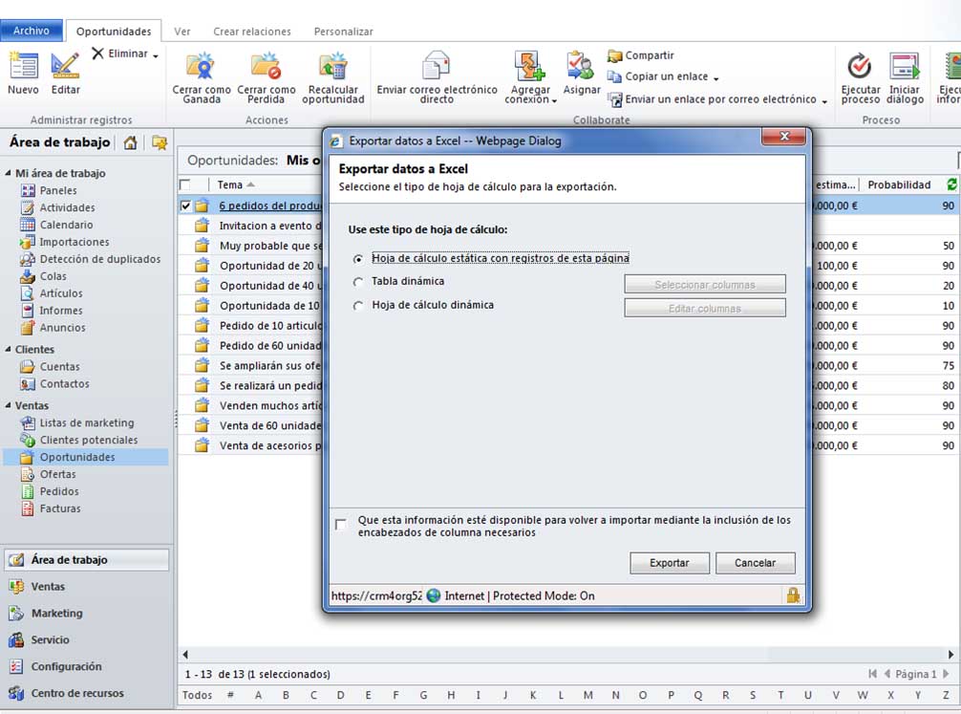Click the horizontal scrollbar right arrow

[950, 655]
